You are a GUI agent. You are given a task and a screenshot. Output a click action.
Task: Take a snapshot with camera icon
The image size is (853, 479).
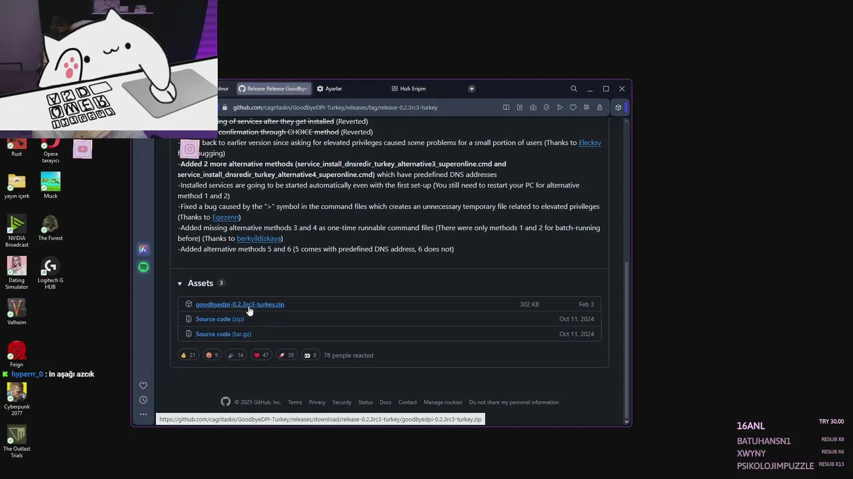click(x=533, y=107)
